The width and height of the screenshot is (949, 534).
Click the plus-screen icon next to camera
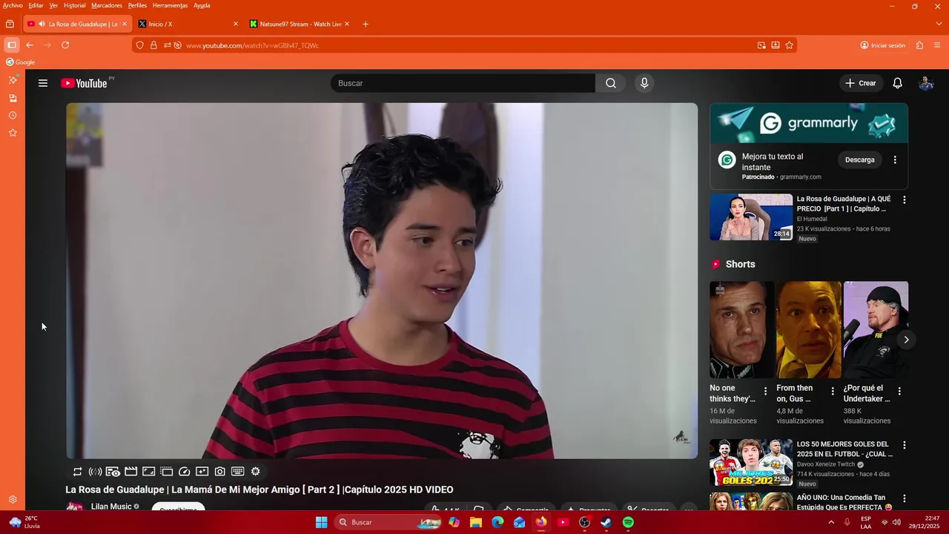[202, 472]
